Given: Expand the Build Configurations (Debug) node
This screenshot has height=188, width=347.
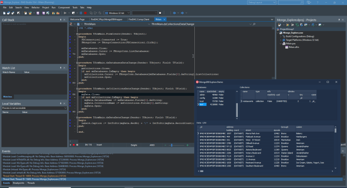Looking at the screenshot, I should tap(281, 36).
